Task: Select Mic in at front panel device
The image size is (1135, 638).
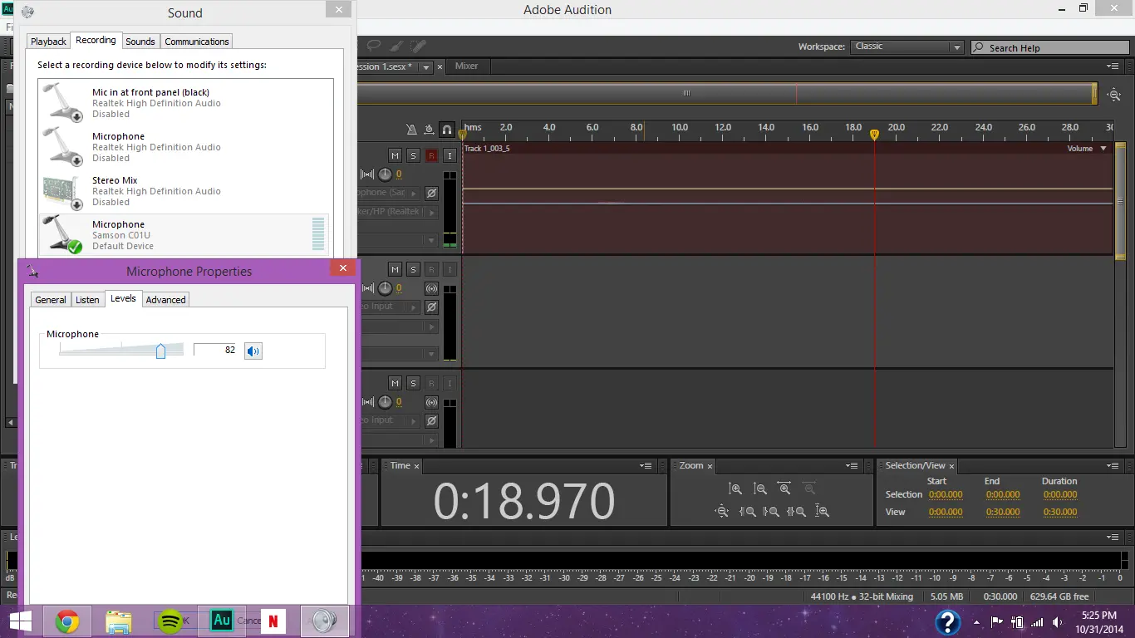Action: click(184, 103)
